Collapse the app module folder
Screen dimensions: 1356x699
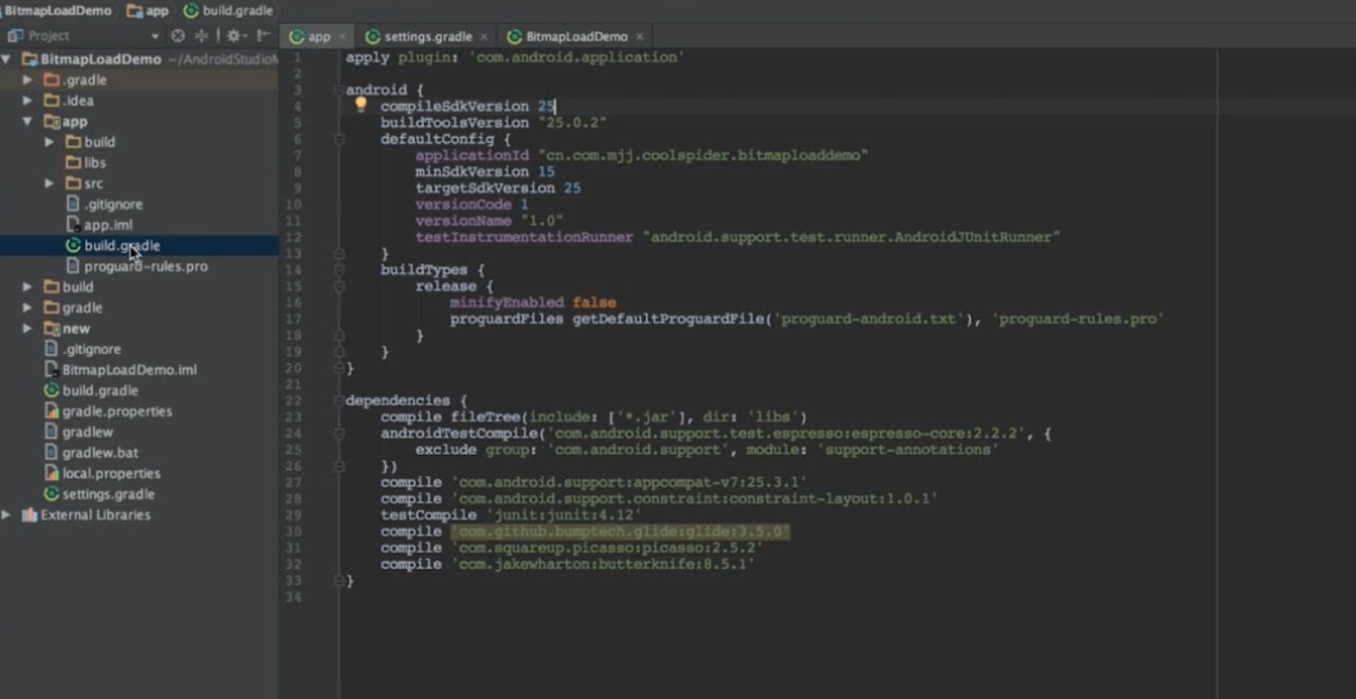pos(28,122)
